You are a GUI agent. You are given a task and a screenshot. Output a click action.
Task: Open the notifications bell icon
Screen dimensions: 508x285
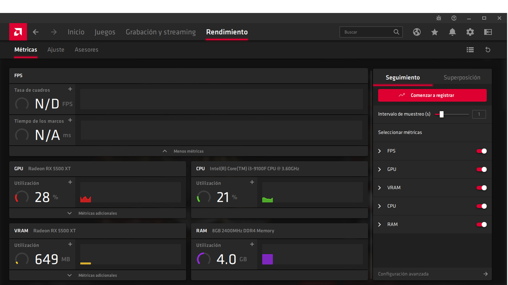452,32
